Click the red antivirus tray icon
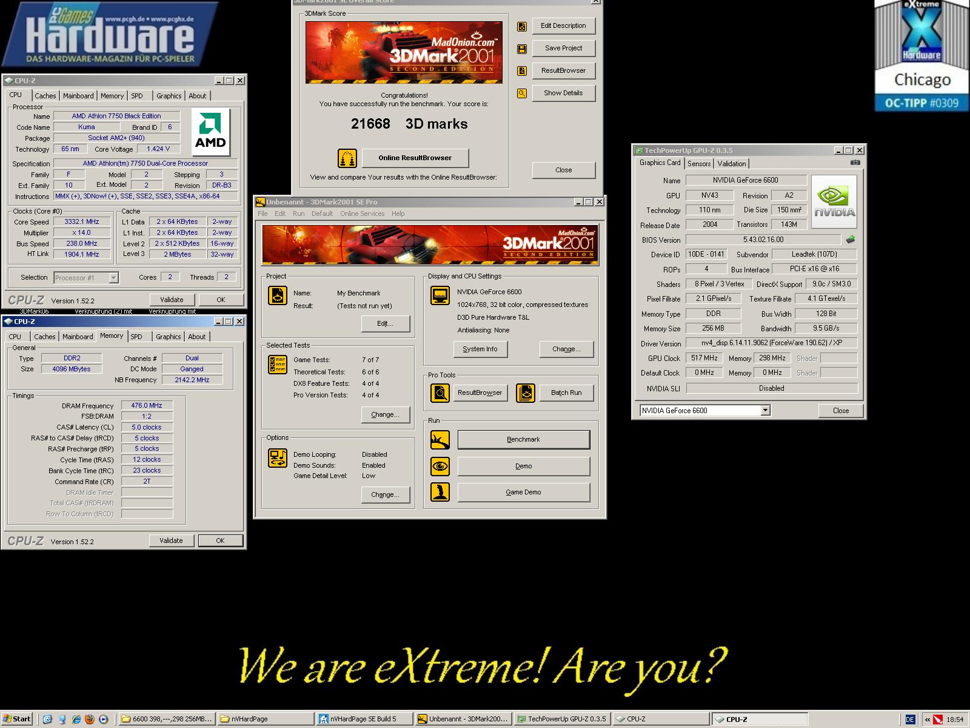The height and width of the screenshot is (728, 970). [938, 720]
